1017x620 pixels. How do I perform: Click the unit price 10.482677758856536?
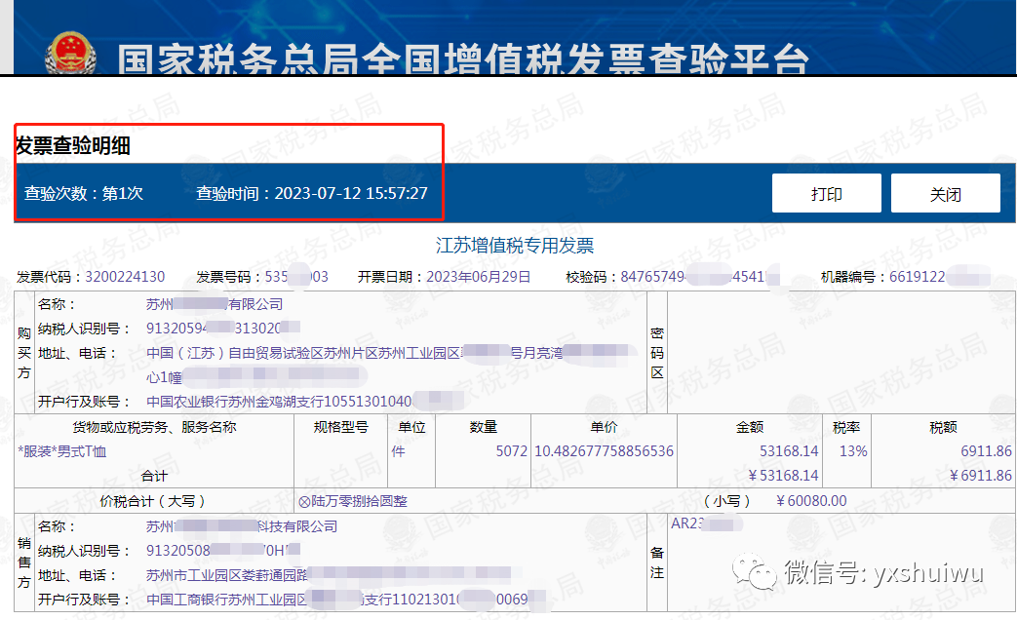[x=604, y=451]
